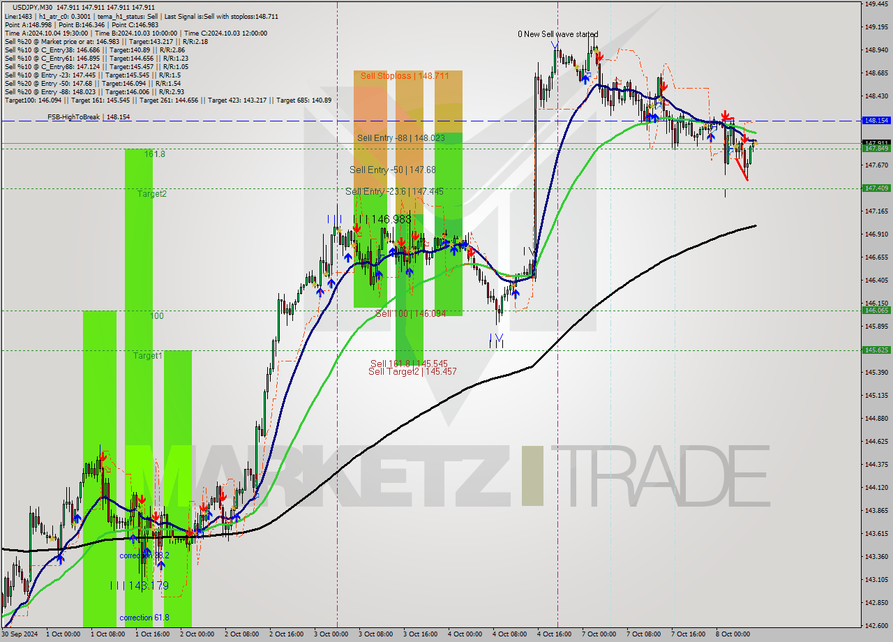This screenshot has width=893, height=642.
Task: Click the 'Sell Entry -23.6 | 147.445' label
Action: (x=394, y=191)
